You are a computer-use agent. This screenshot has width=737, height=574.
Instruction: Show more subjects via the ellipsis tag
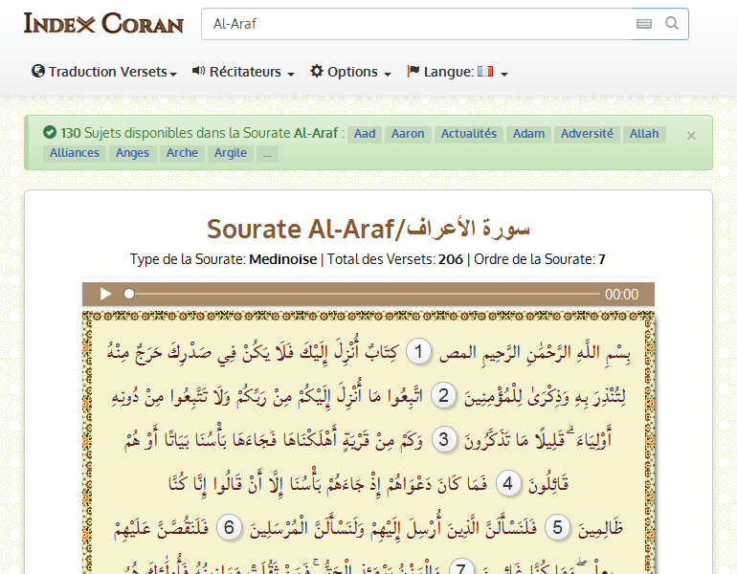(267, 153)
